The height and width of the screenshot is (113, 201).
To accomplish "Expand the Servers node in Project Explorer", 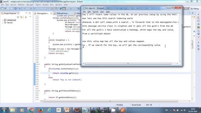I will 3,23.
